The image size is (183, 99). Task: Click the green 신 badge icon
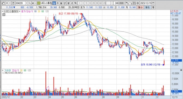39,3
